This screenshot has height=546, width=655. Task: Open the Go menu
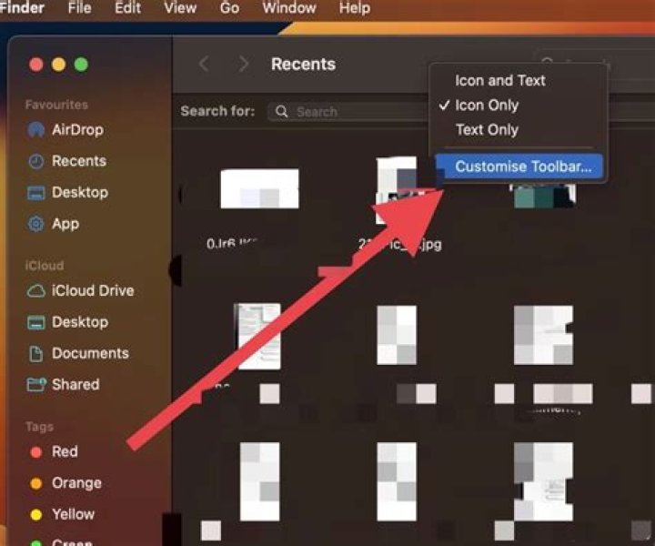pos(229,7)
